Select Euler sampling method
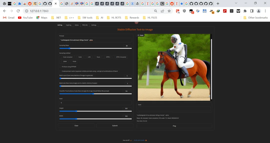The height and width of the screenshot is (143, 270). click(x=79, y=57)
